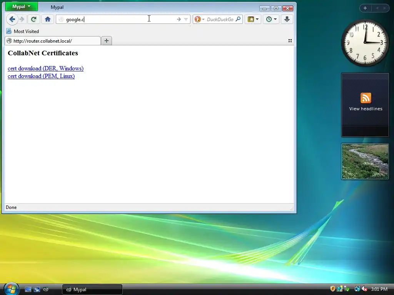Click the page site identity icon
The height and width of the screenshot is (295, 394).
[x=61, y=19]
